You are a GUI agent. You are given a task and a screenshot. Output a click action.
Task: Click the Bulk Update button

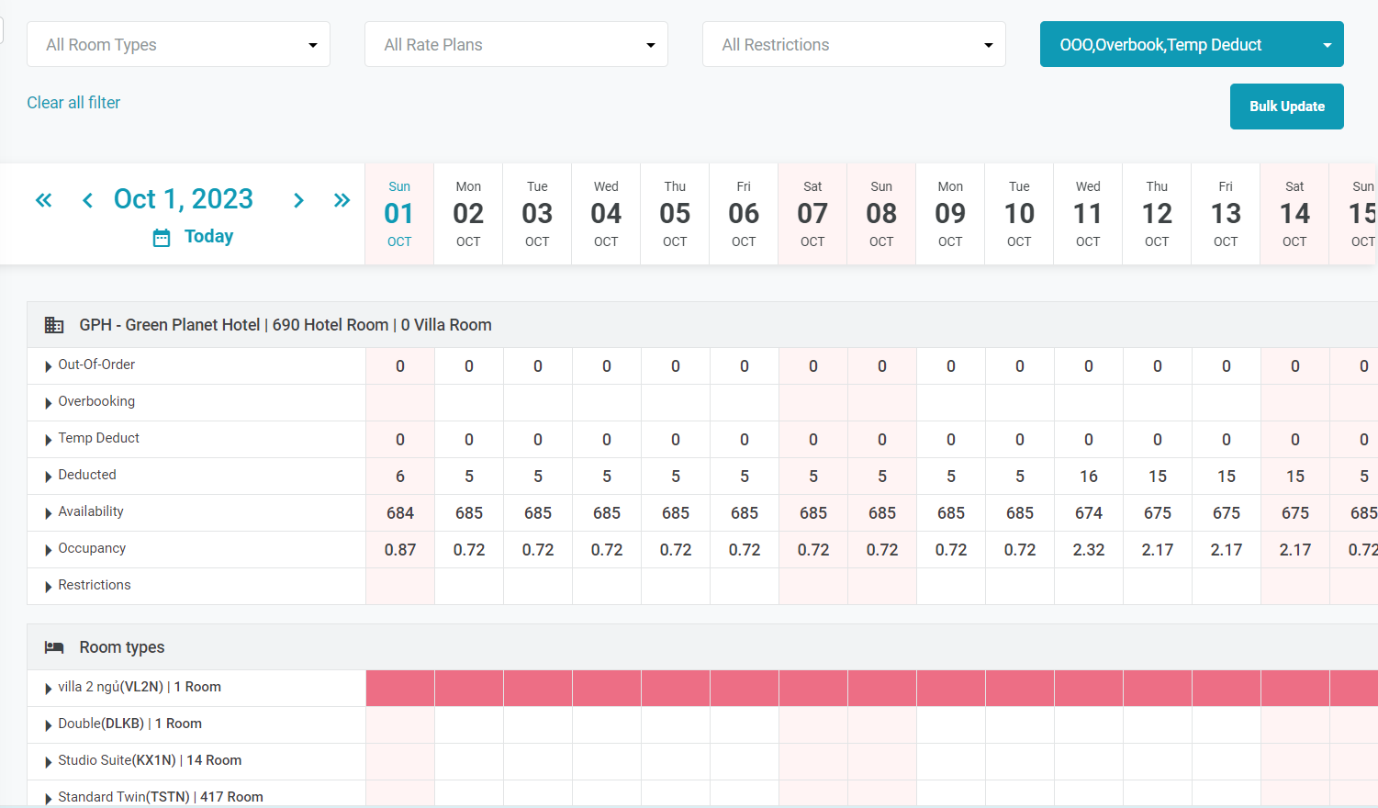pos(1286,107)
